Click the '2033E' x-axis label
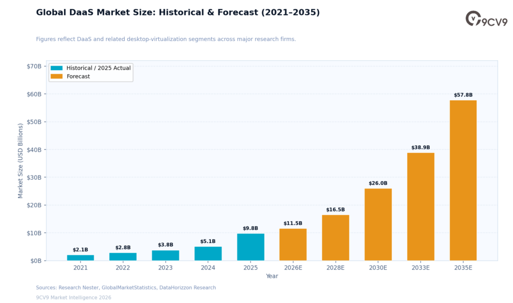This screenshot has width=513, height=303. [x=421, y=267]
